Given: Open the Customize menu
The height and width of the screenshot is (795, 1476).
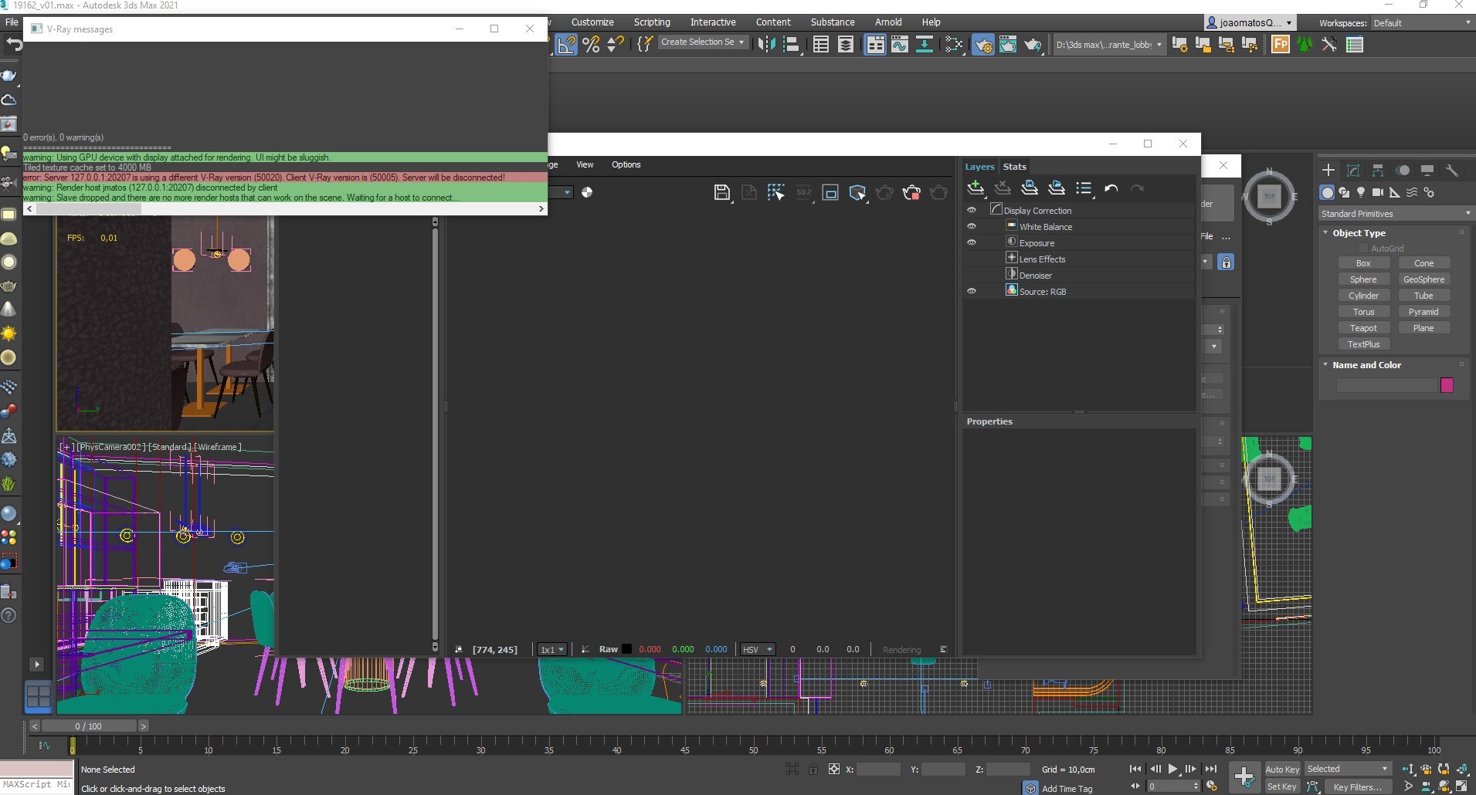Looking at the screenshot, I should (x=592, y=22).
